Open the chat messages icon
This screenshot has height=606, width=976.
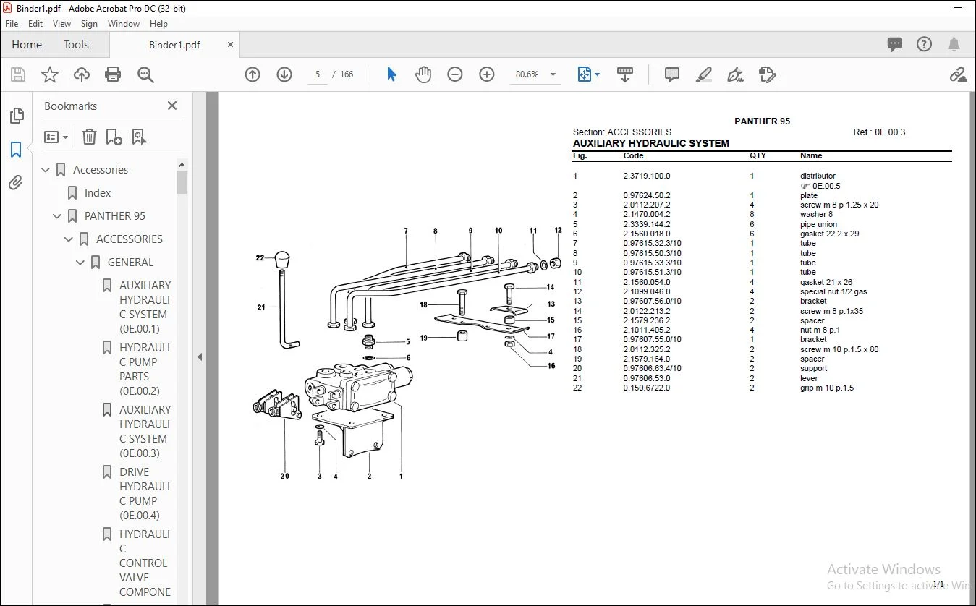[895, 45]
